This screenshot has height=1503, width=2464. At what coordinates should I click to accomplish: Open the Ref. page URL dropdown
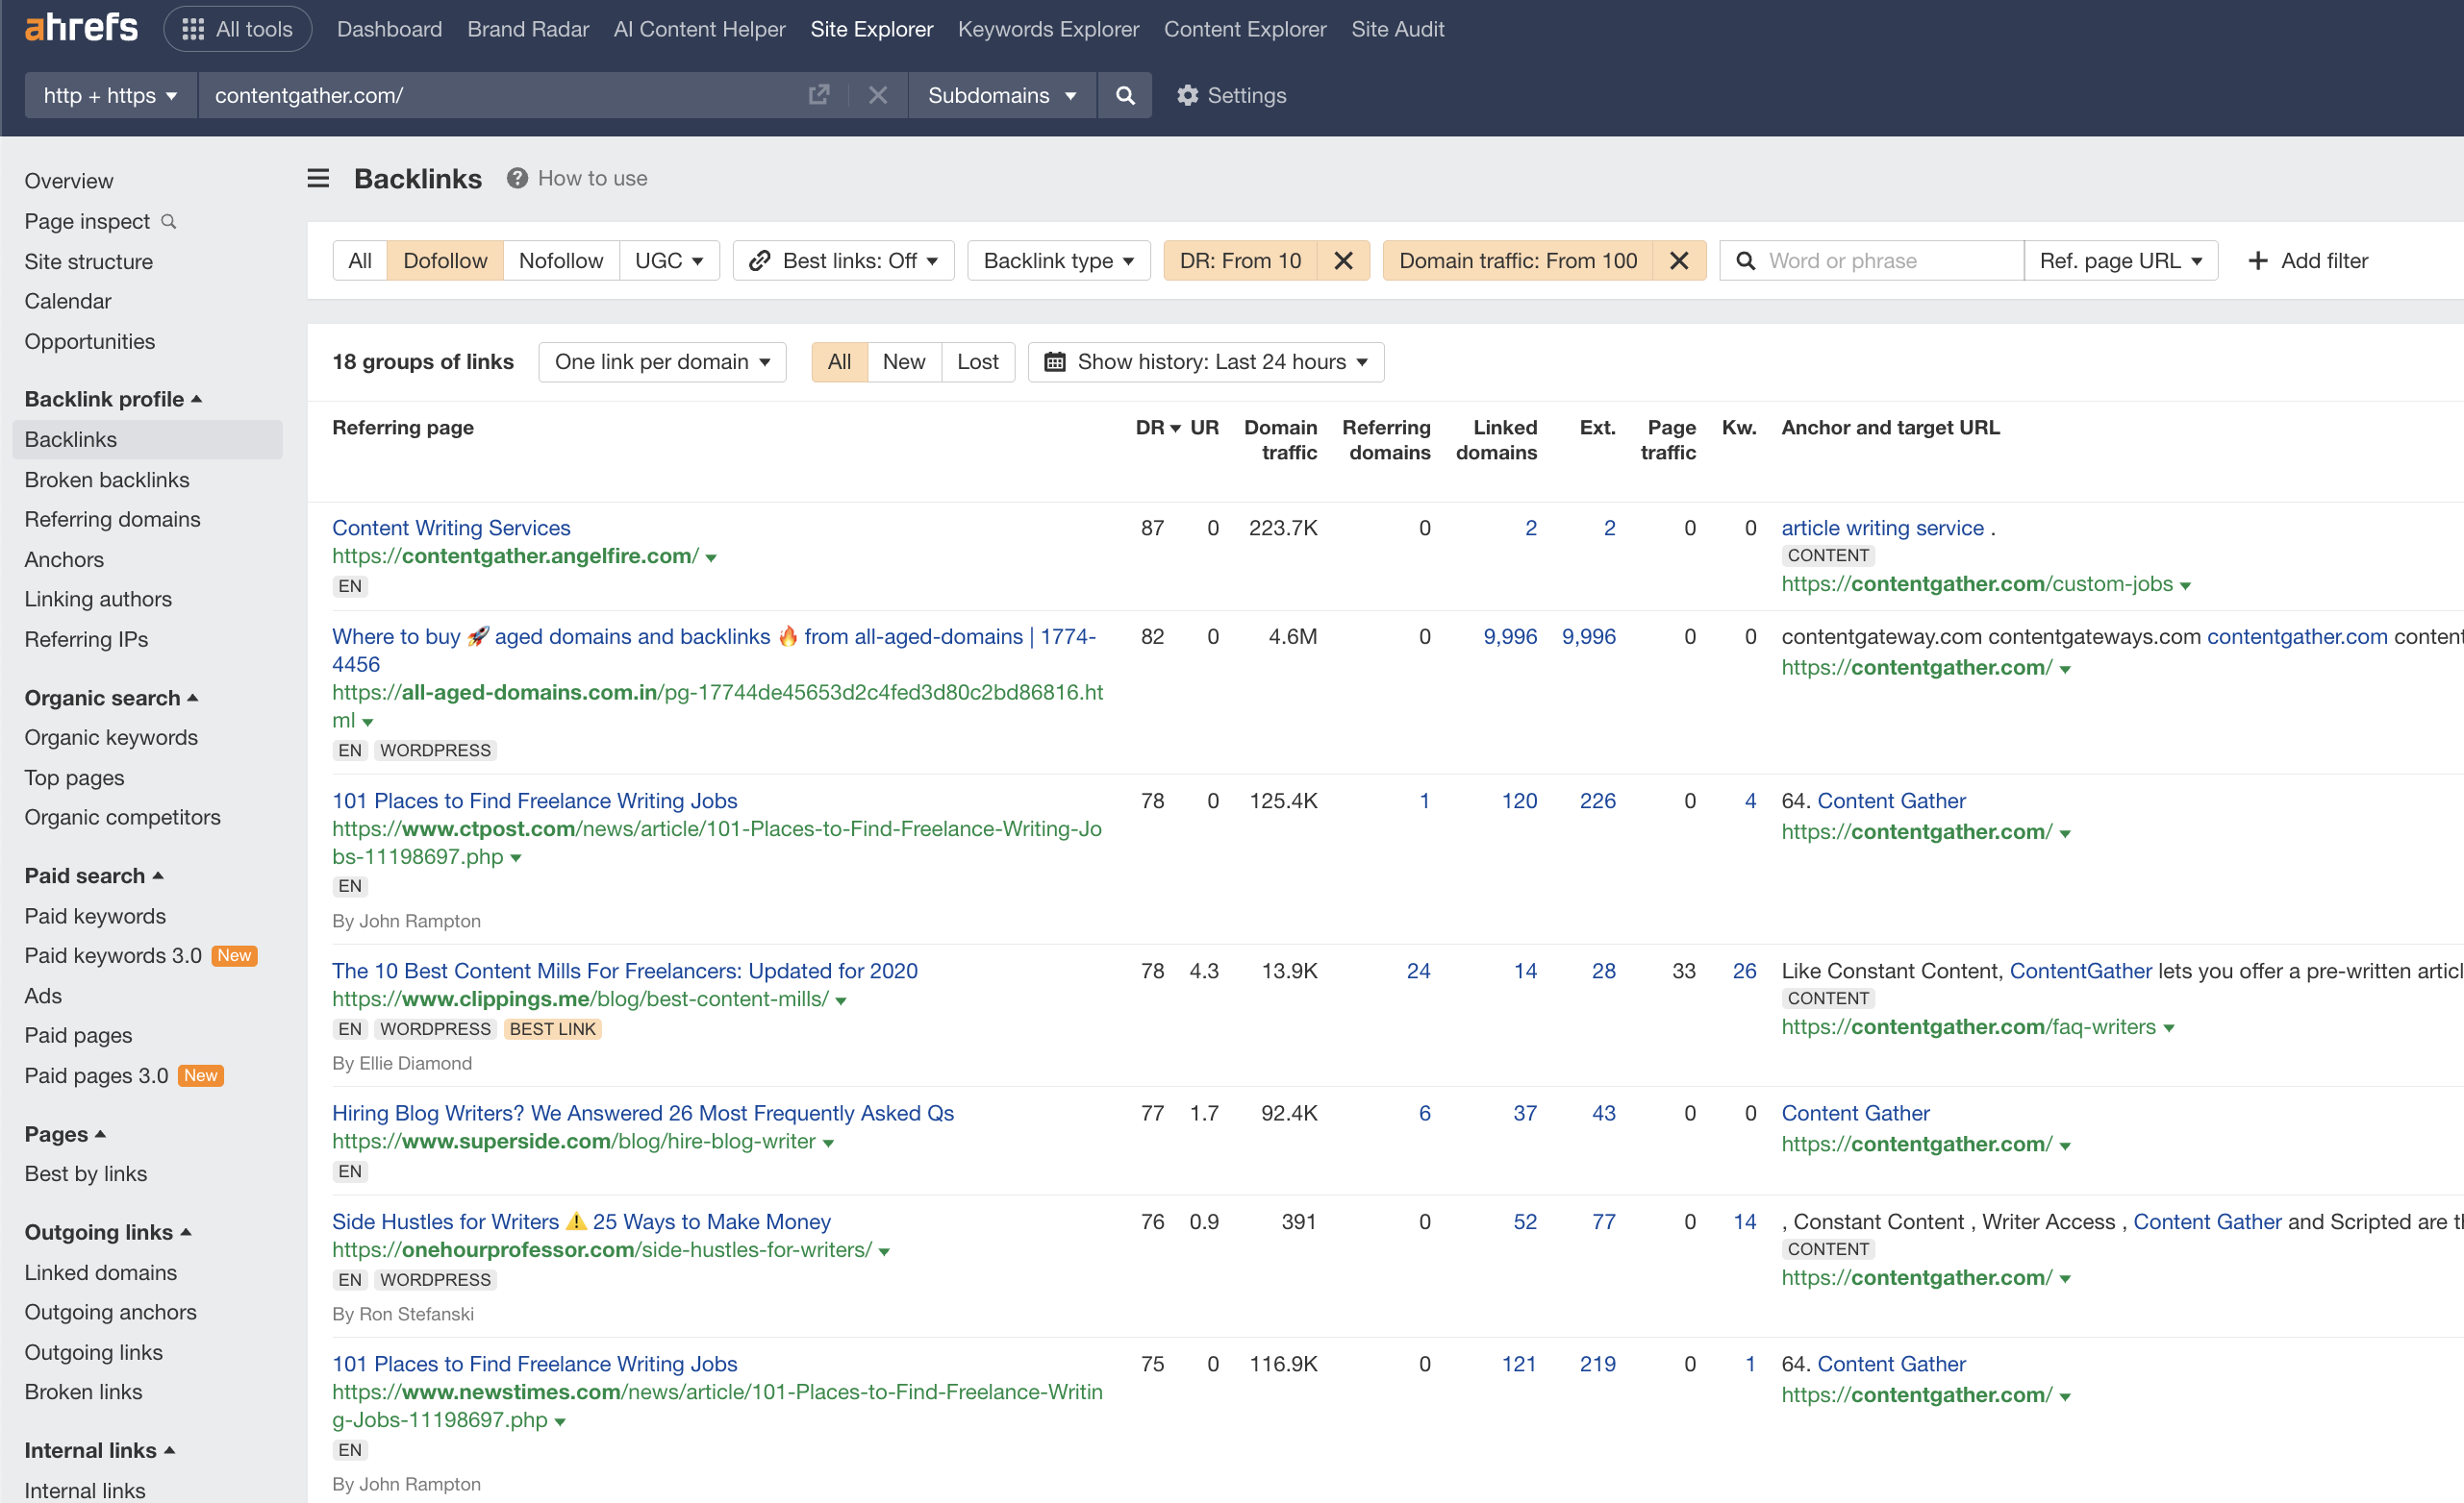2121,260
